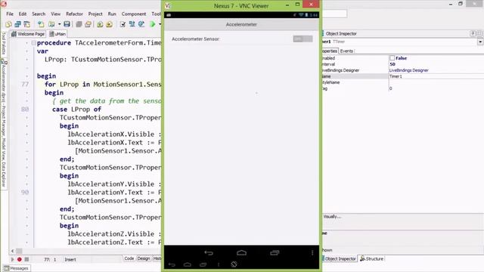
Task: Click the macro play button in editor status bar
Action: pyautogui.click(x=12, y=259)
